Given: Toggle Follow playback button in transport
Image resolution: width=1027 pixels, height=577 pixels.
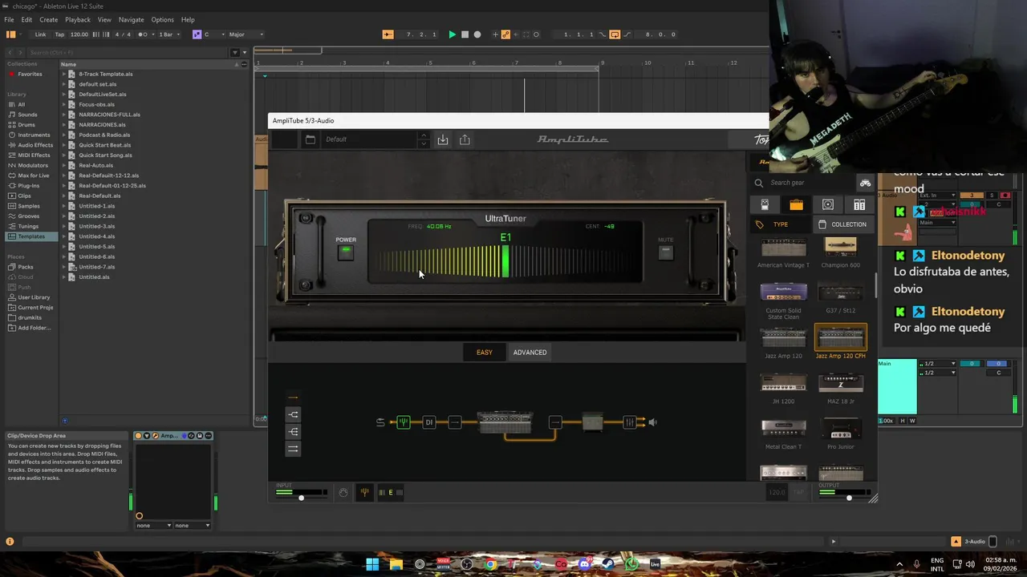Looking at the screenshot, I should click(x=388, y=34).
